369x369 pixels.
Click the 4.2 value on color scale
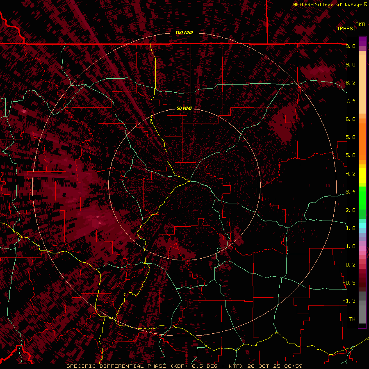[x=351, y=174]
